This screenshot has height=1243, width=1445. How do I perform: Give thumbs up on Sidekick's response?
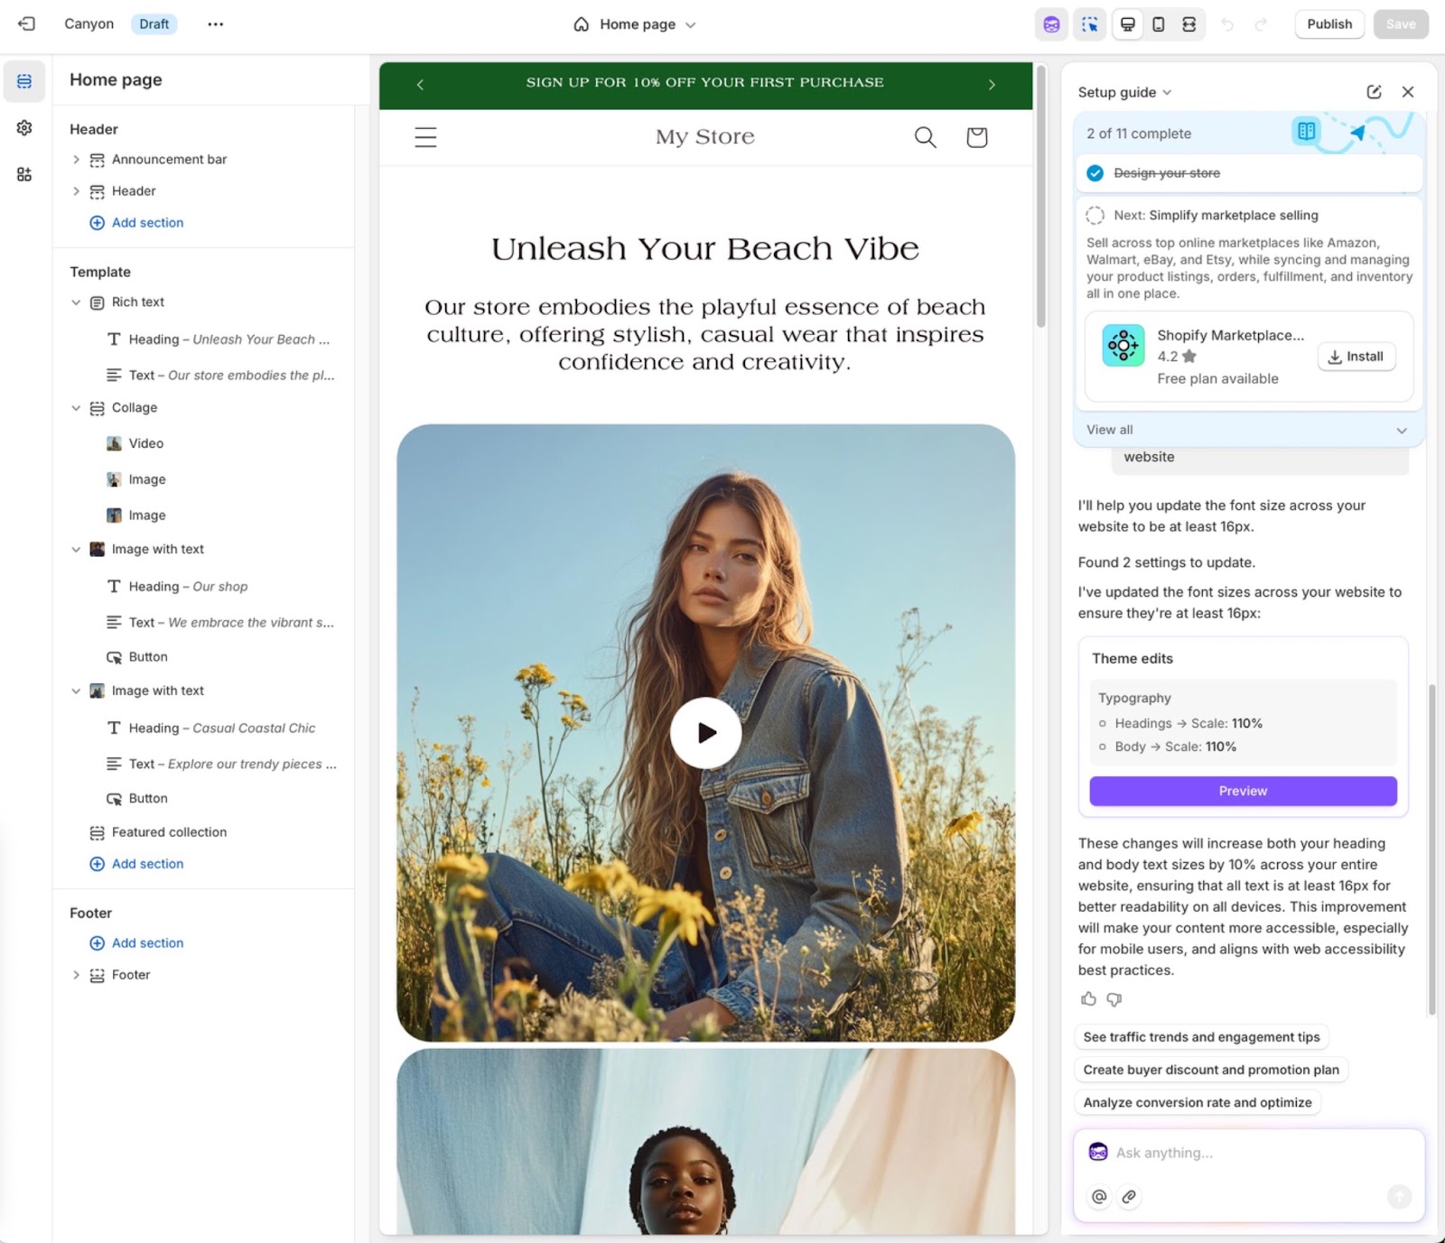pos(1088,999)
